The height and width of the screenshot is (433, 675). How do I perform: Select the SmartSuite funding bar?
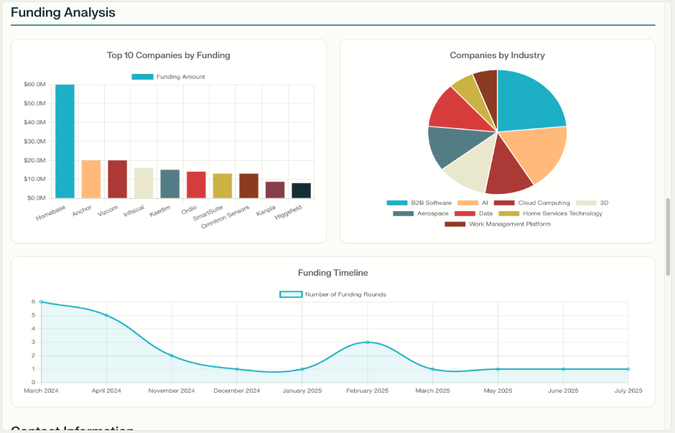coord(223,185)
